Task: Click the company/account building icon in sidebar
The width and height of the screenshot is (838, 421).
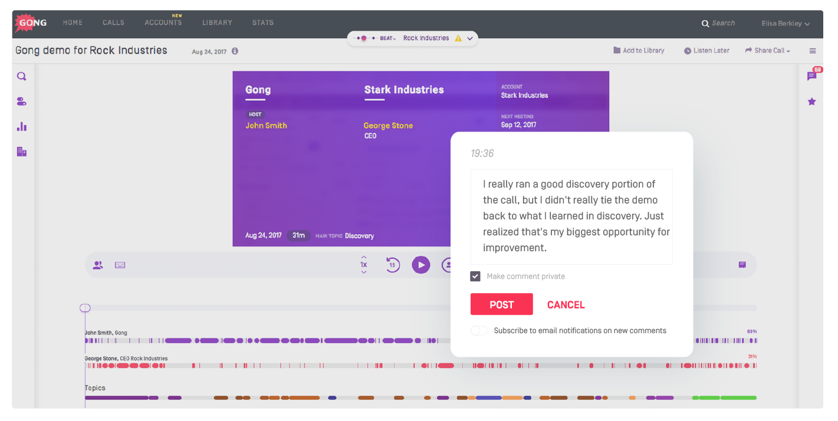Action: click(21, 151)
